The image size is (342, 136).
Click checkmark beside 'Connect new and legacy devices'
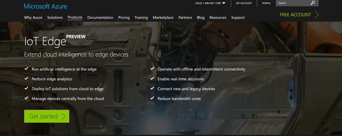152,88
